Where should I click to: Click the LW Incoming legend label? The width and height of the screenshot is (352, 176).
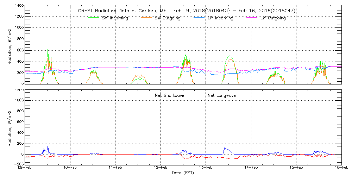click(220, 18)
